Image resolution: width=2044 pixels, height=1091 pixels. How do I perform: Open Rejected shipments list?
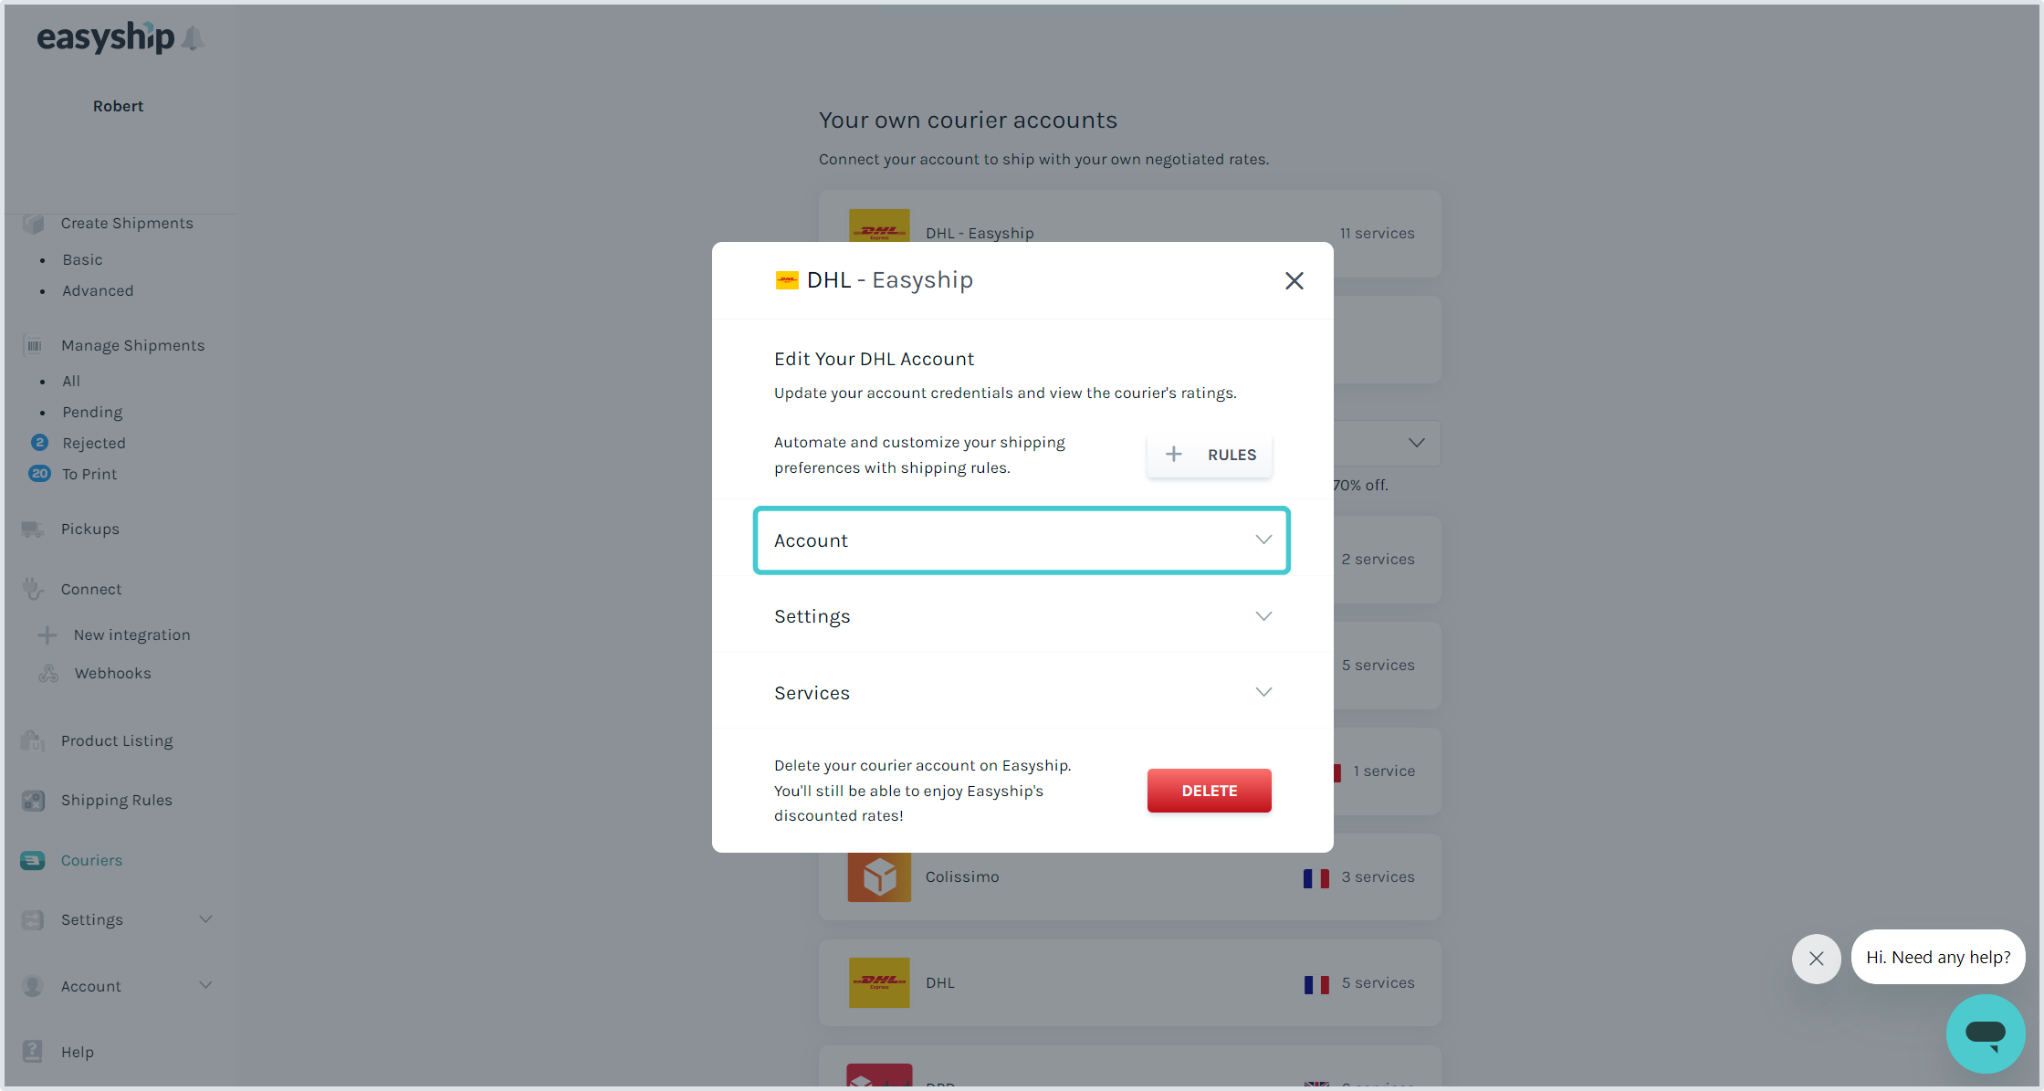point(94,443)
